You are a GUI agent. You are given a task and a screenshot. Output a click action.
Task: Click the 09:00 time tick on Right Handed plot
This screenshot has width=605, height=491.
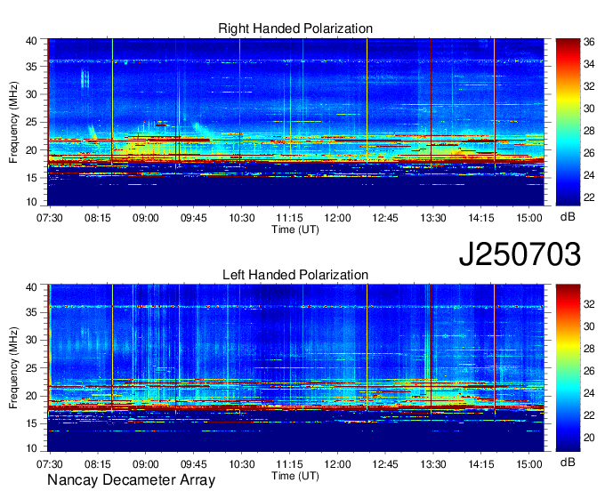pos(145,218)
